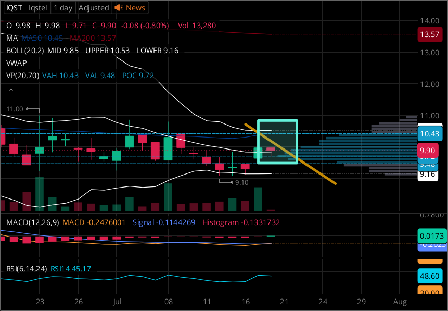
Task: Click the 48.60 RSI axis tag
Action: (x=430, y=276)
